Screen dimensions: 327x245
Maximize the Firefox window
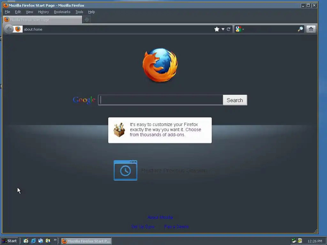pos(308,5)
